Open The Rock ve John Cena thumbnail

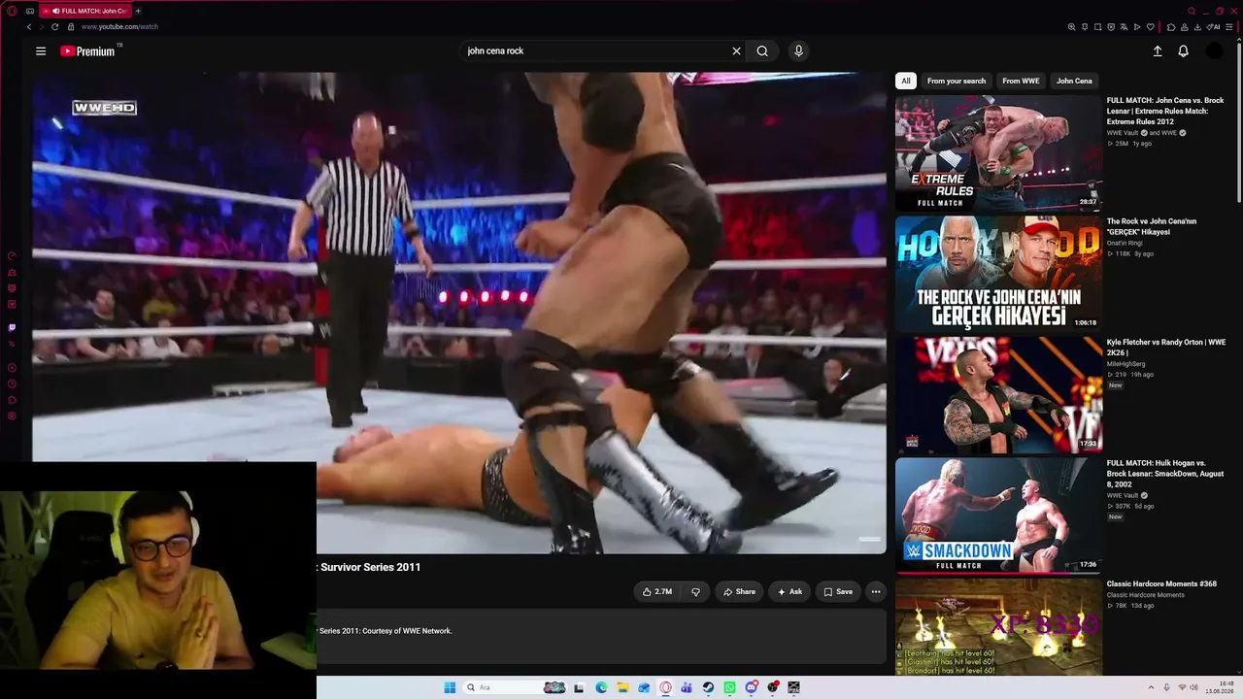pyautogui.click(x=998, y=274)
